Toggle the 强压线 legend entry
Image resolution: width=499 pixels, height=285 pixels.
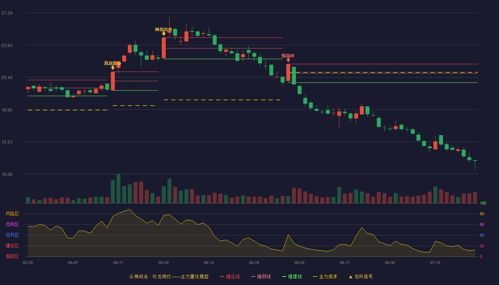[230, 277]
